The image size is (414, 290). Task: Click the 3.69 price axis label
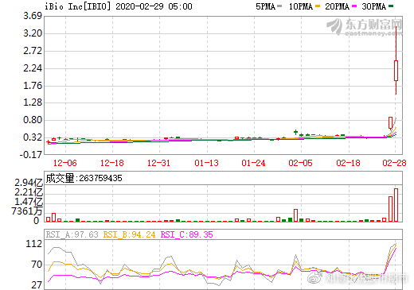33,16
